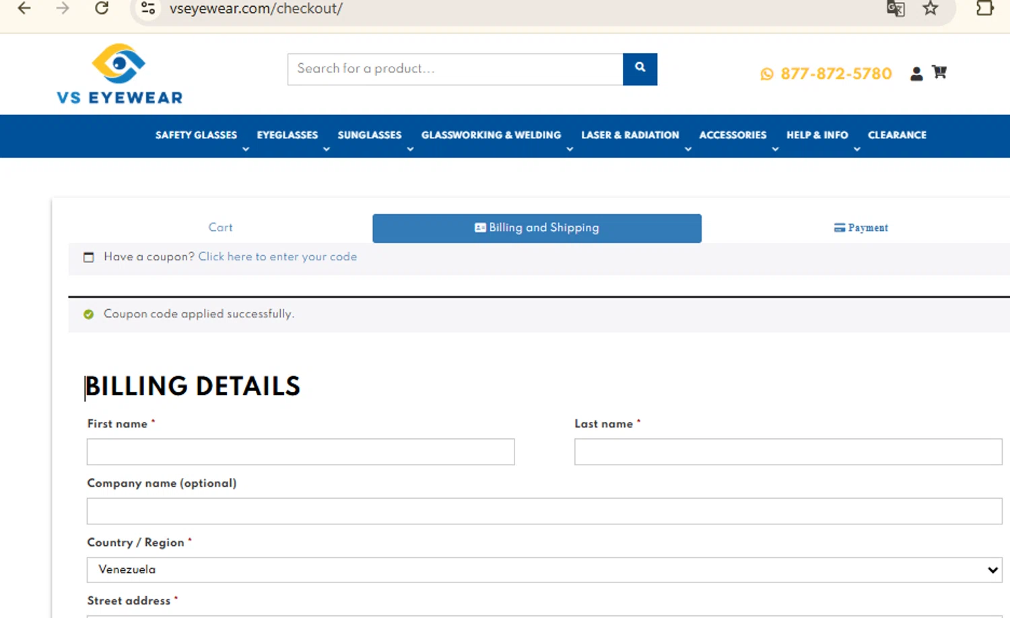The image size is (1010, 618).
Task: Reload the checkout page
Action: click(x=102, y=8)
